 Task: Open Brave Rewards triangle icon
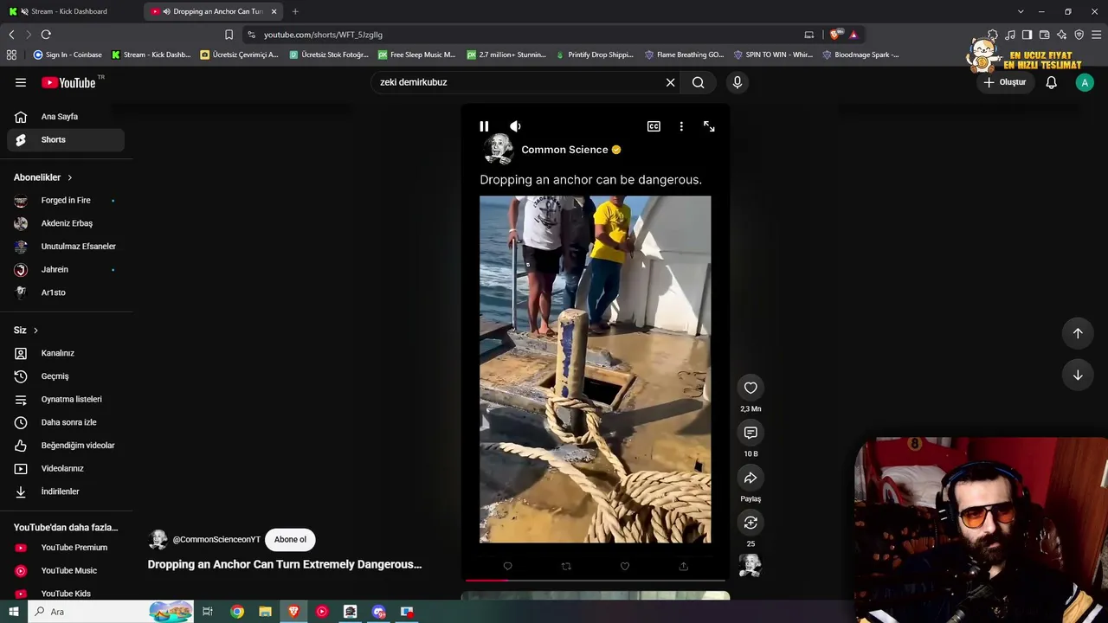pos(854,35)
